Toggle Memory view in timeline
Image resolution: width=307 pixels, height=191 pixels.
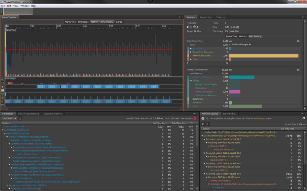pos(94,22)
